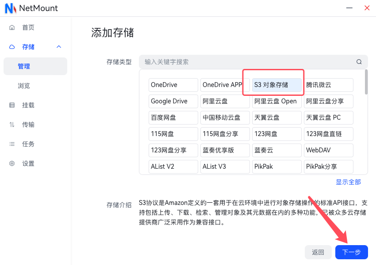Choose 天翼云盘 storage type
The width and height of the screenshot is (376, 265).
click(x=277, y=117)
